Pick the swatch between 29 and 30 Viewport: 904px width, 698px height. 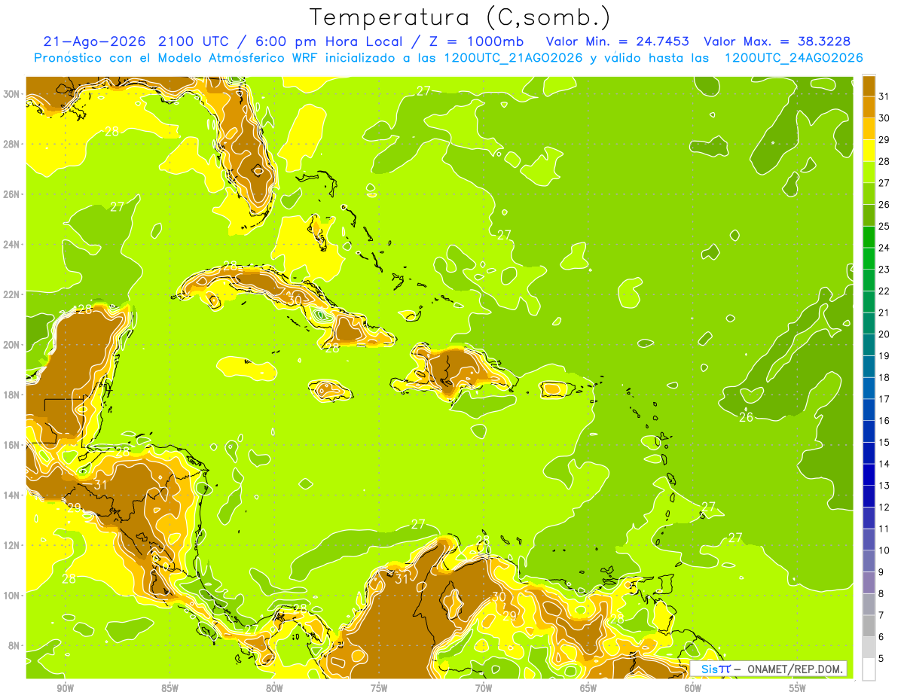[869, 129]
